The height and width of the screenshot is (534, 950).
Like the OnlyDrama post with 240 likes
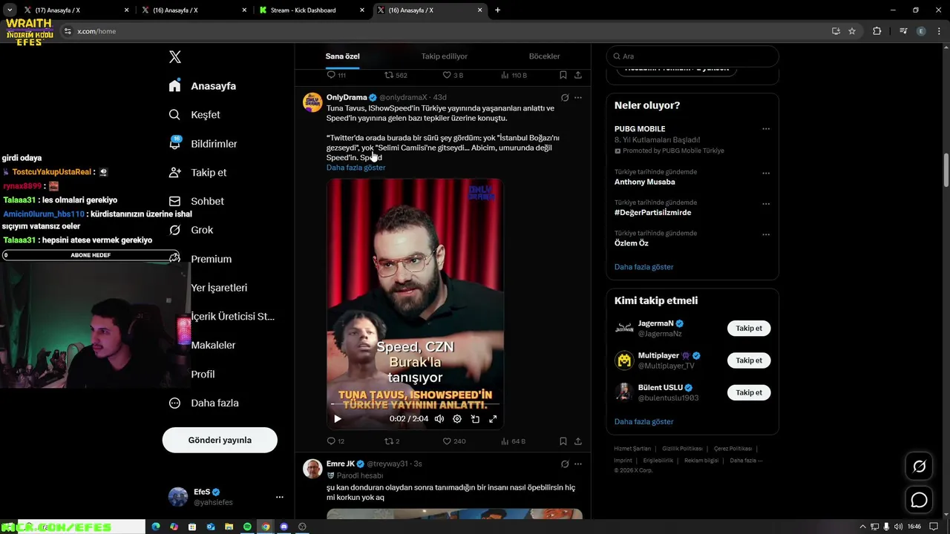click(x=454, y=441)
